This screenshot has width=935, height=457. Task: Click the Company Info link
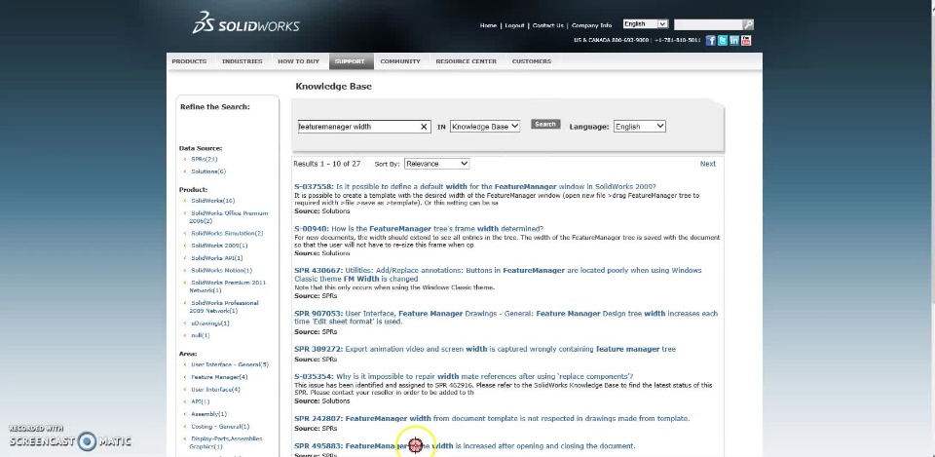click(591, 25)
